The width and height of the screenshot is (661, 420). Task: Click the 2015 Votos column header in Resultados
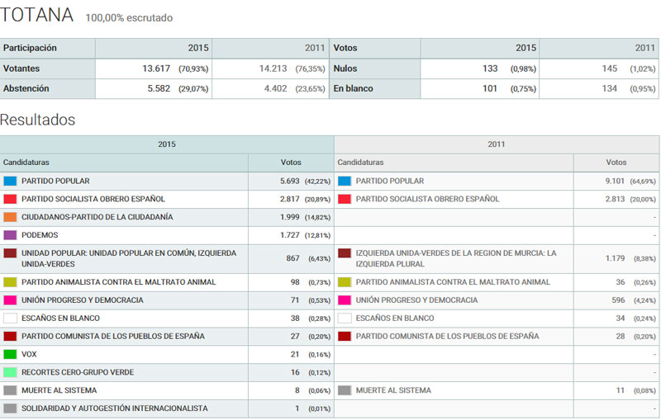[x=291, y=163]
